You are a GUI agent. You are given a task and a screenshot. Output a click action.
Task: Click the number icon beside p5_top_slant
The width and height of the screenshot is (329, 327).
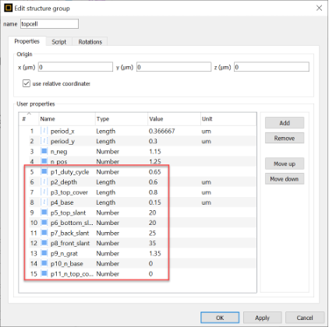tap(44, 213)
